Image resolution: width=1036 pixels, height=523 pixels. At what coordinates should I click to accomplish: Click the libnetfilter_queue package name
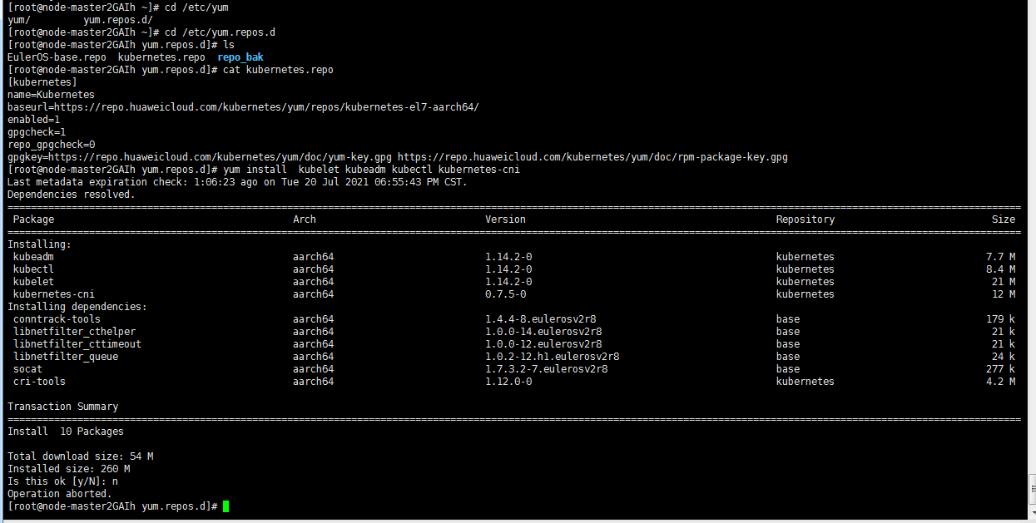(66, 357)
